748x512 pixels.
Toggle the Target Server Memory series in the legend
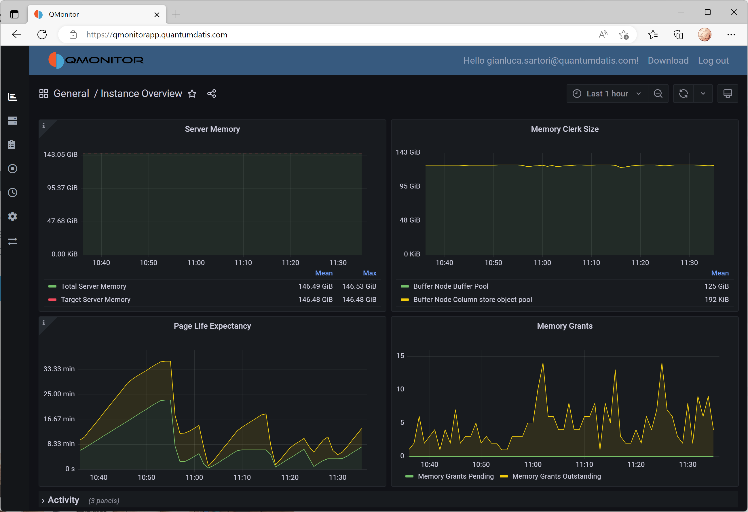coord(95,299)
